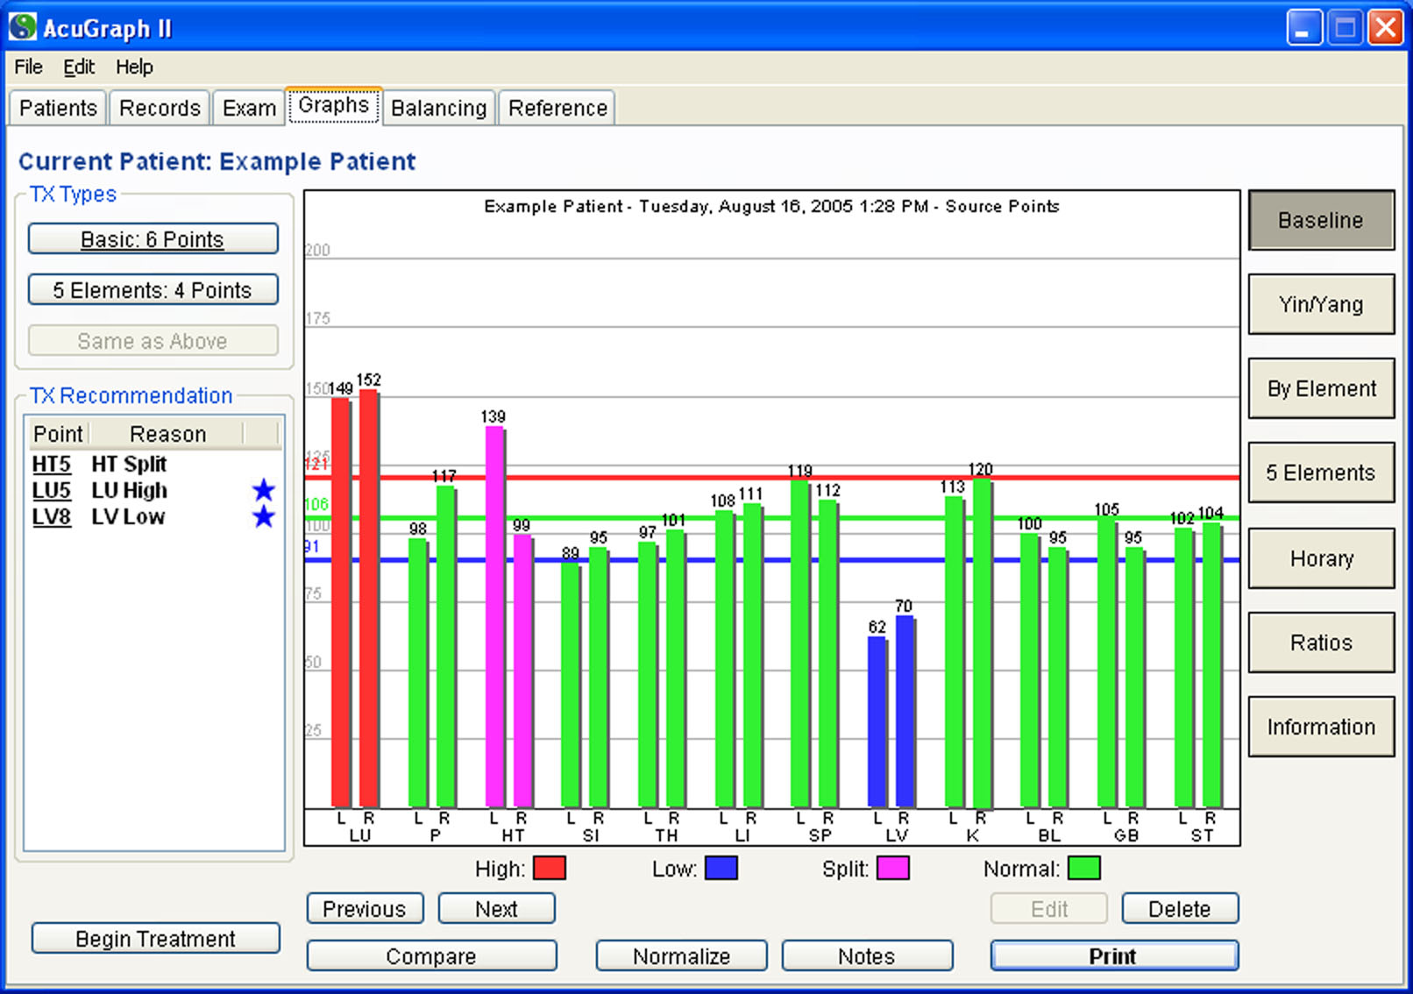Click the blue star beside LU High

(263, 491)
